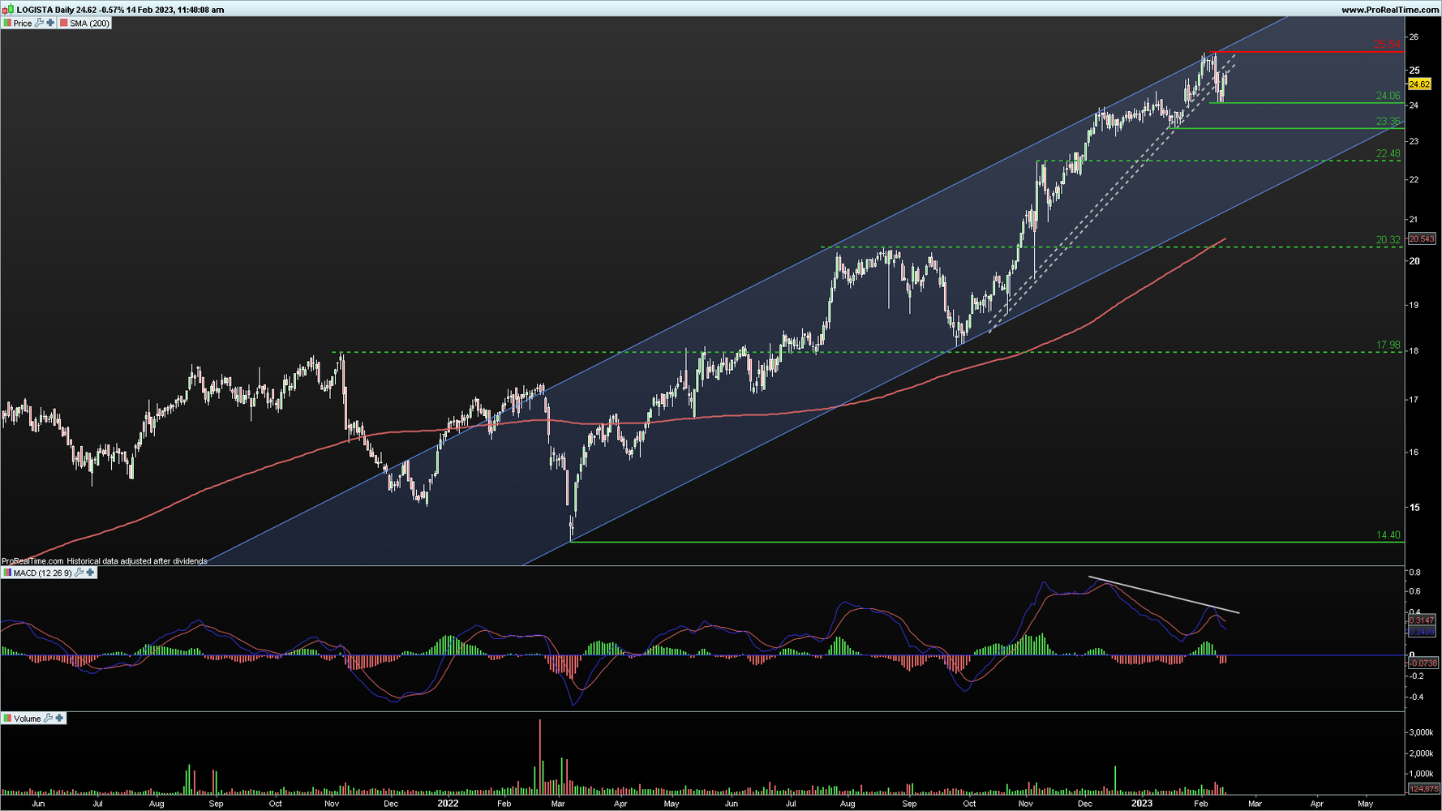
Task: Click the 15 price axis label
Action: point(1414,508)
